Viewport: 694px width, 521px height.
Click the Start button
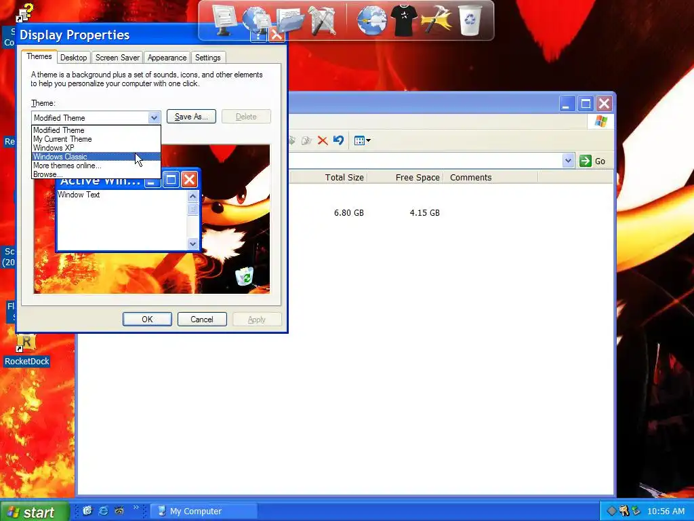pyautogui.click(x=35, y=512)
